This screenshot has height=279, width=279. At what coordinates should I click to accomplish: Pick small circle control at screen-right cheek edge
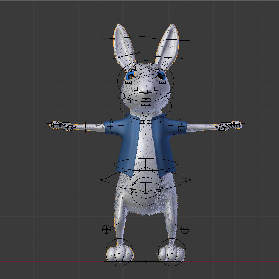point(170,96)
